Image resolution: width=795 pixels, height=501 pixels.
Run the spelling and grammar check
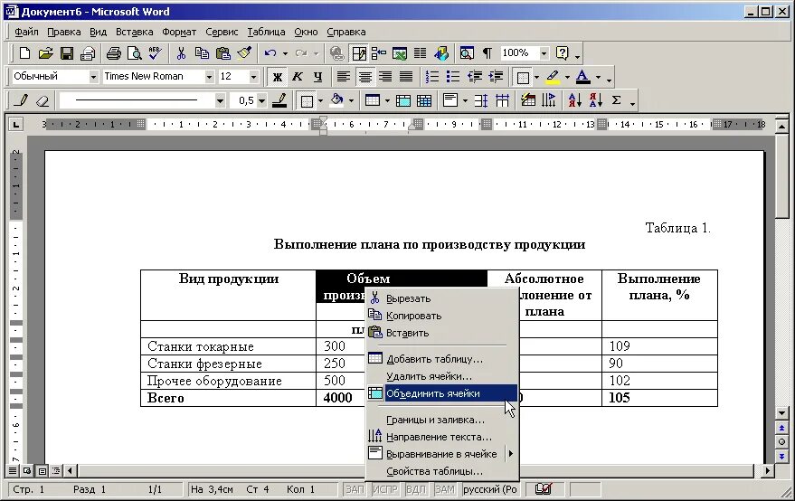pos(156,52)
